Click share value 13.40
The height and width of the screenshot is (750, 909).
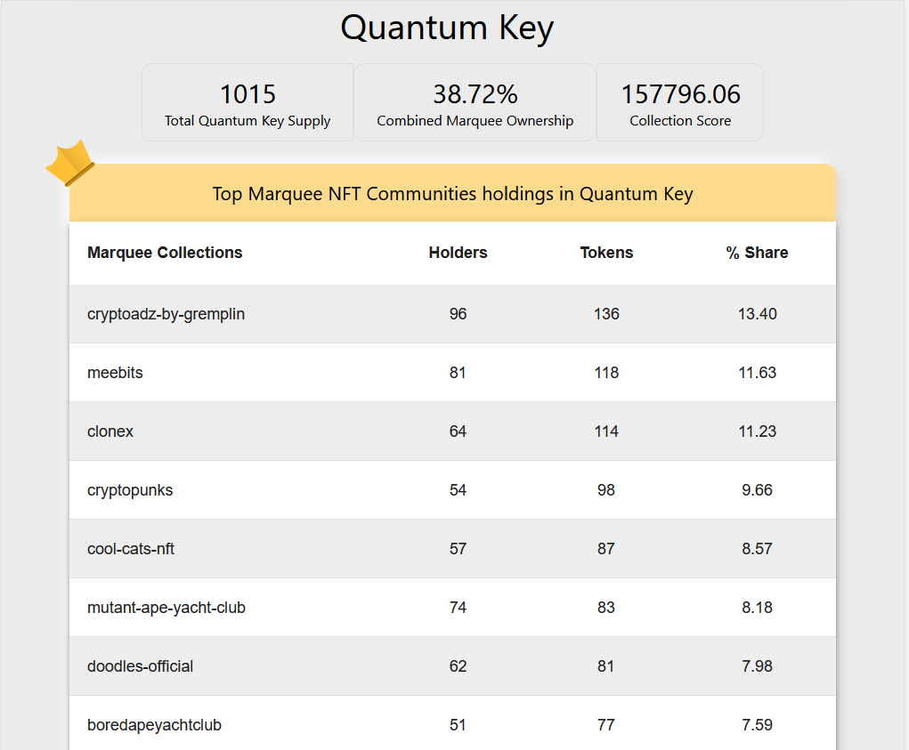click(x=757, y=314)
